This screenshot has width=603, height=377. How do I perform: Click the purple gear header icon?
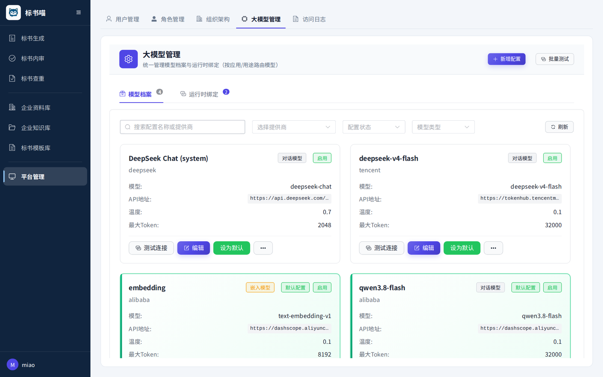pos(129,59)
